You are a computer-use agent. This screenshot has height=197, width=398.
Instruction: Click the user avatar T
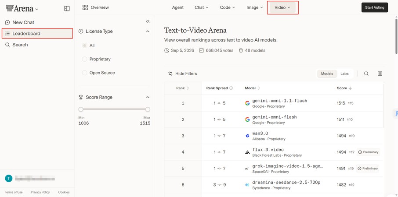pyautogui.click(x=9, y=179)
